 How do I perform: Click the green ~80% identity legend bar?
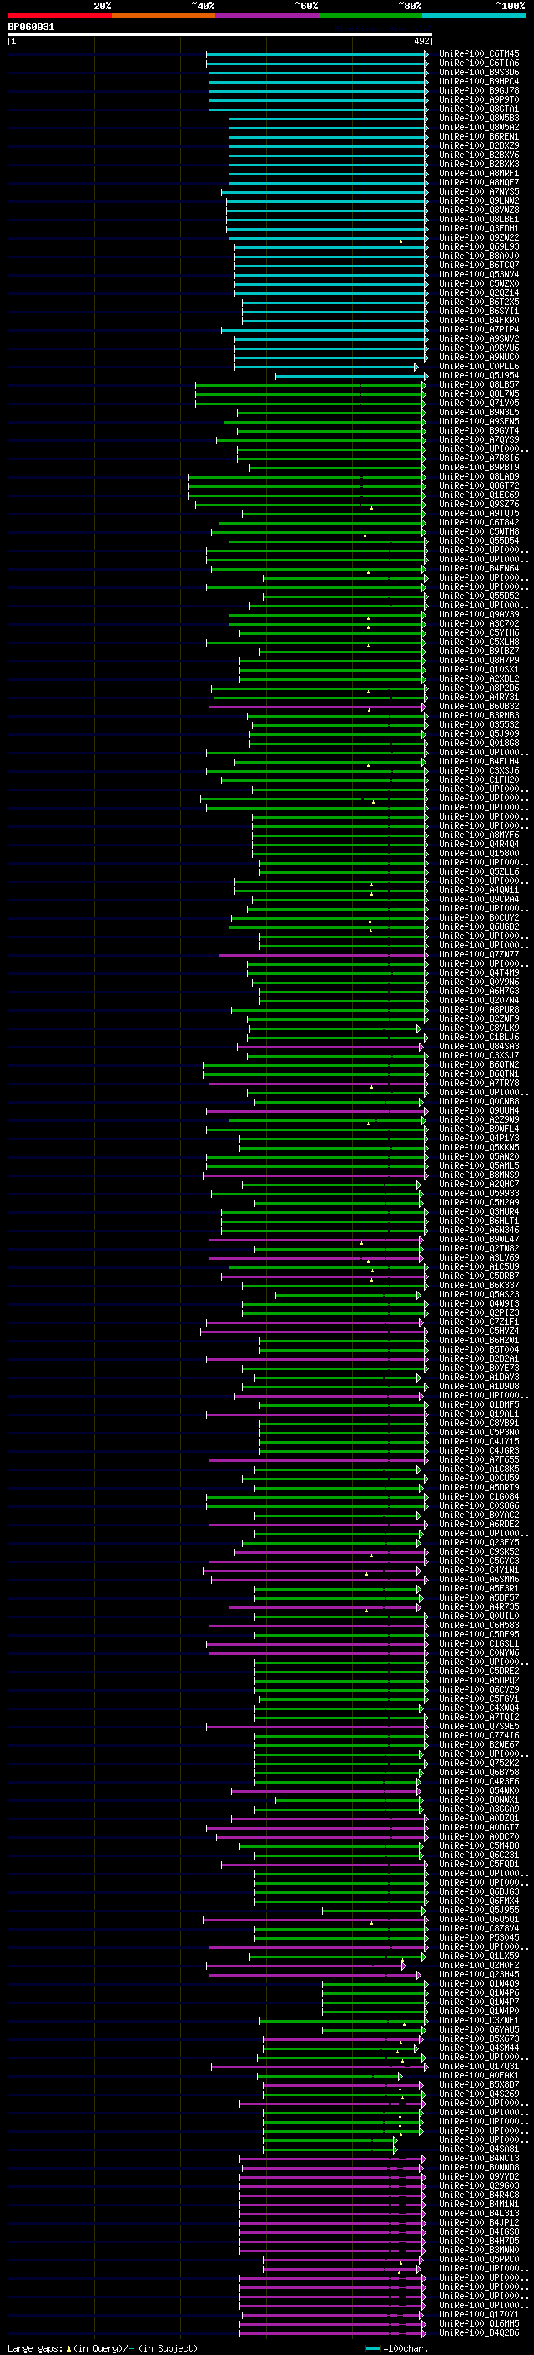(370, 15)
